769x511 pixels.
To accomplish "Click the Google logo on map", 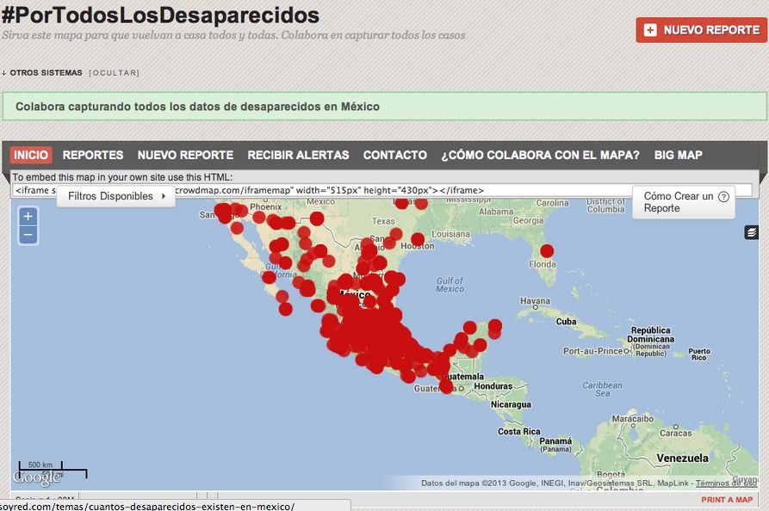I will tap(37, 477).
